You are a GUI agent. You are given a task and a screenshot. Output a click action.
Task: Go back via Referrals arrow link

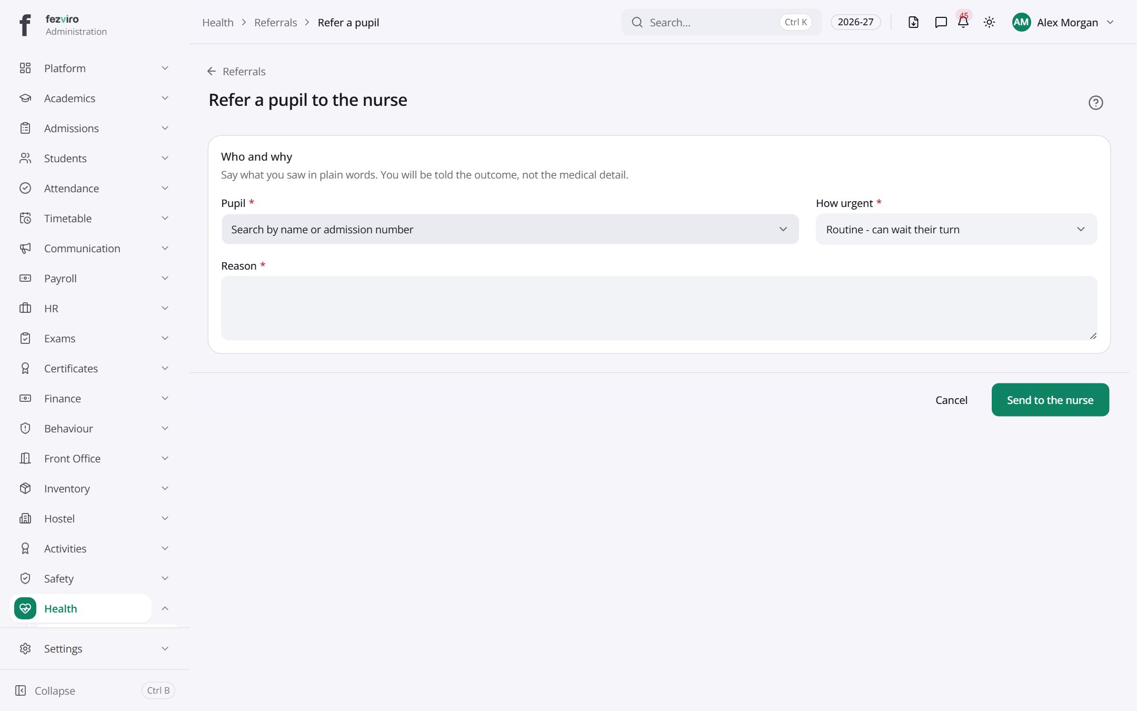(236, 71)
